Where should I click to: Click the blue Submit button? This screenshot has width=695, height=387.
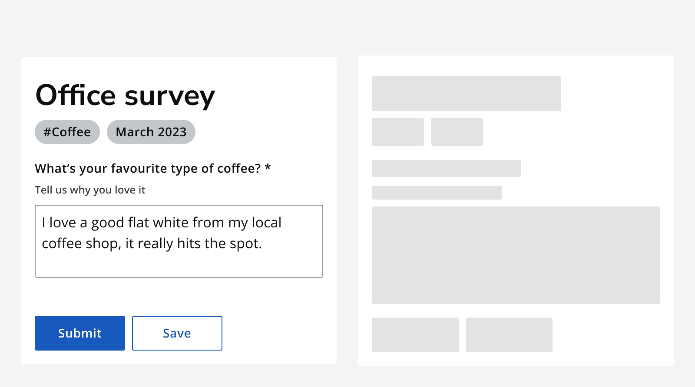[x=80, y=333]
